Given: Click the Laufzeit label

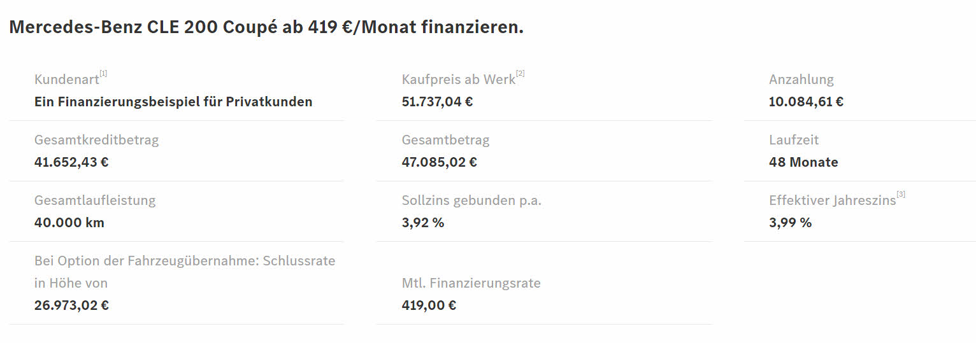Looking at the screenshot, I should pos(794,140).
